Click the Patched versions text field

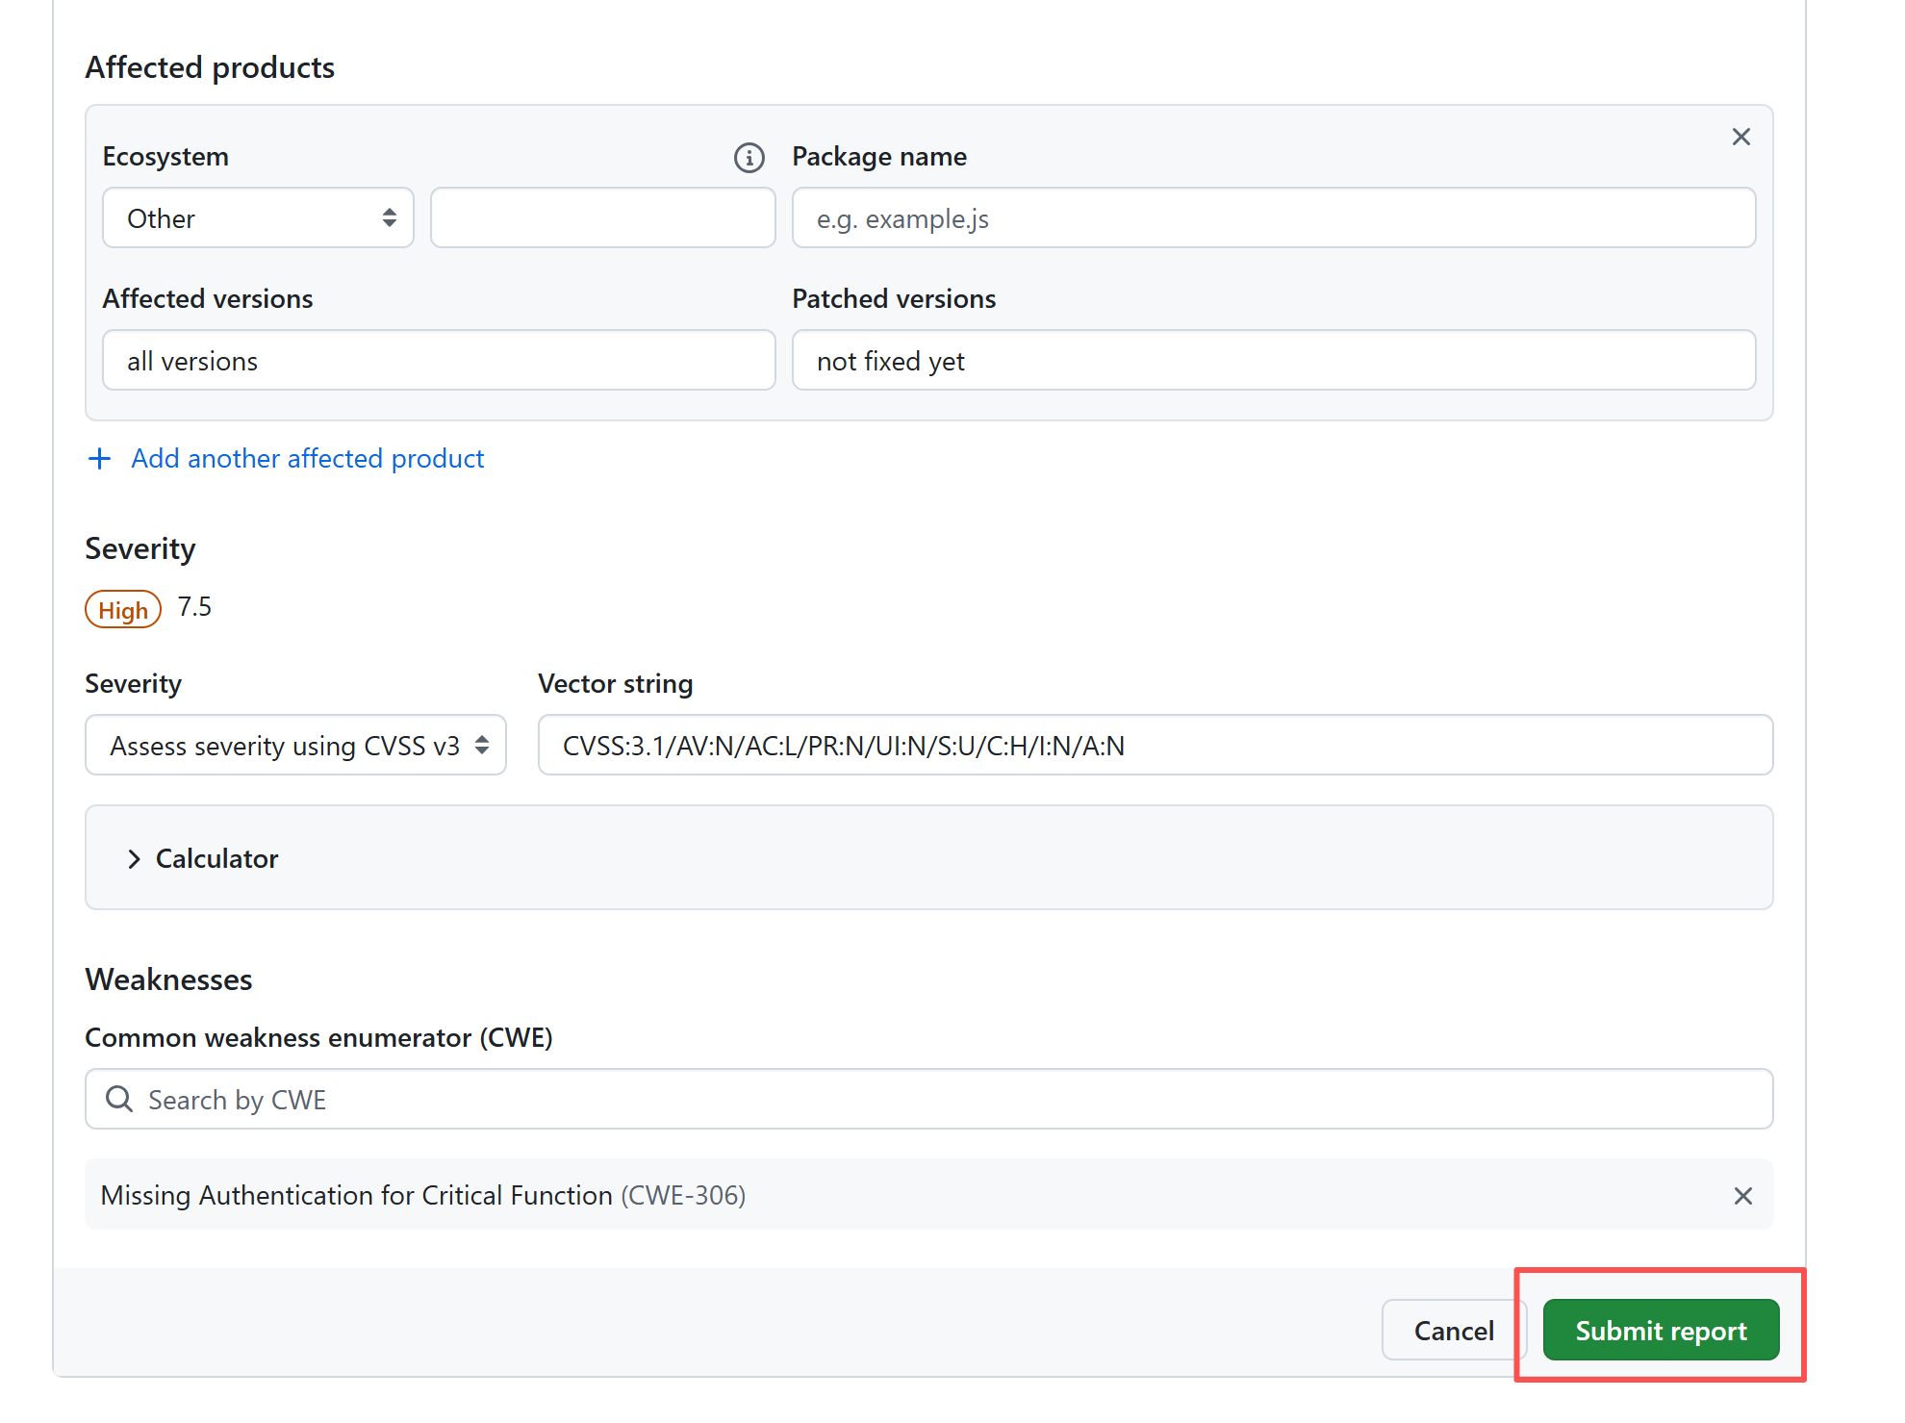[1273, 361]
